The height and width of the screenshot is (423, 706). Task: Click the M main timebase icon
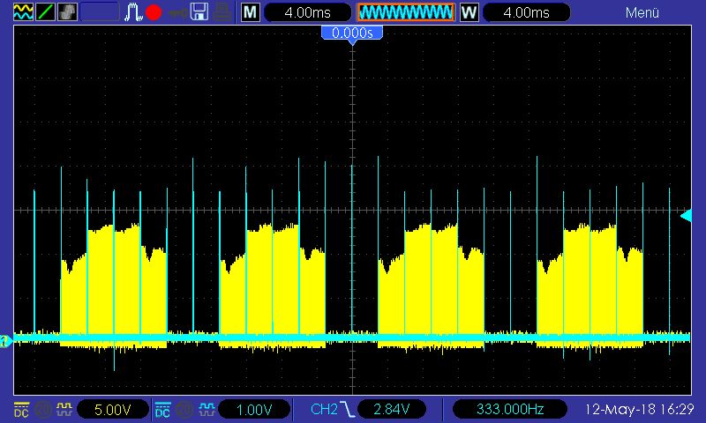pyautogui.click(x=251, y=12)
